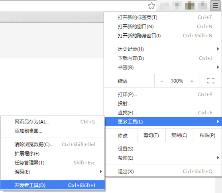This screenshot has width=222, height=193.
Task: Launch 任务管理器(T) from submenu
Action: [53, 163]
